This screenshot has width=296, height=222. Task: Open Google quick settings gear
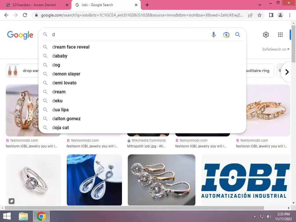point(266,35)
